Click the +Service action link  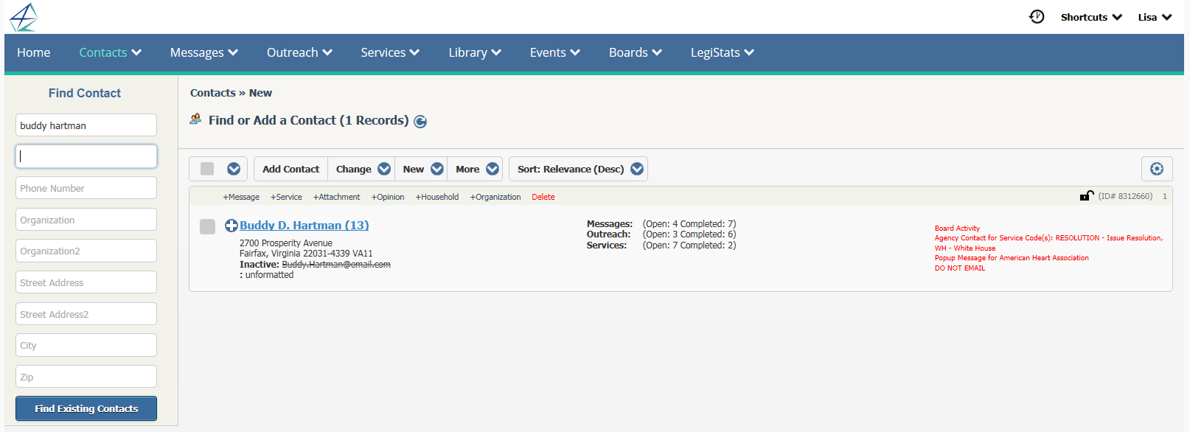click(286, 197)
